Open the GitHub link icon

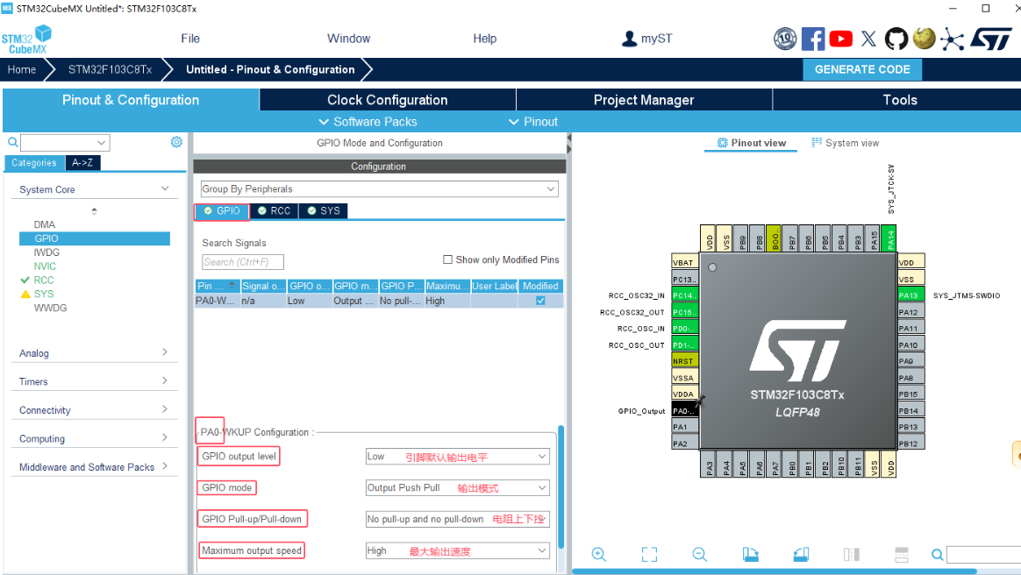click(896, 39)
